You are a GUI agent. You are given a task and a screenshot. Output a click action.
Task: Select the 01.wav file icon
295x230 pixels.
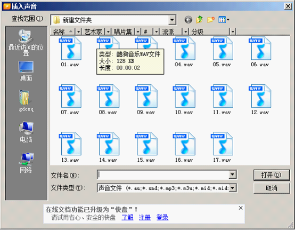[x=70, y=49]
